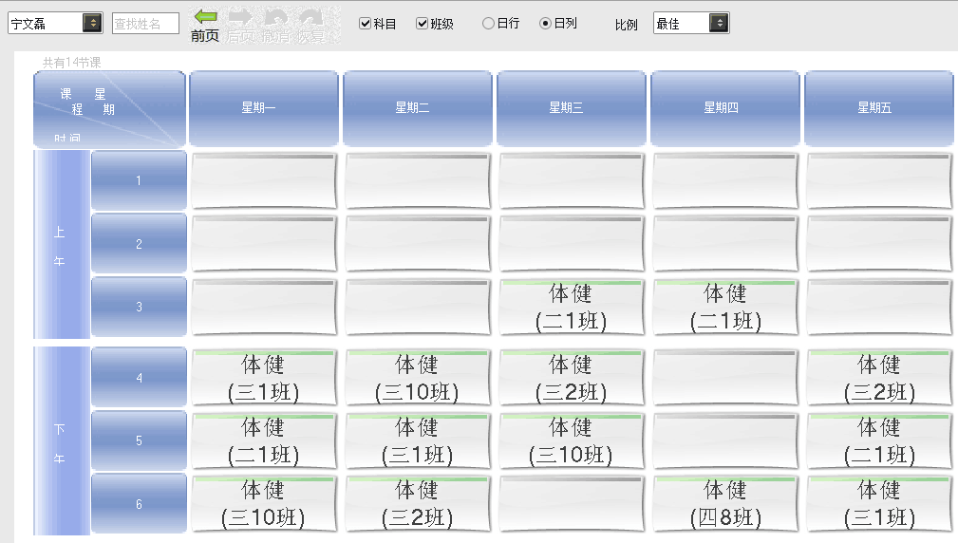Select Wednesday period 3 体健 二1班 cell
This screenshot has width=958, height=543.
(572, 308)
